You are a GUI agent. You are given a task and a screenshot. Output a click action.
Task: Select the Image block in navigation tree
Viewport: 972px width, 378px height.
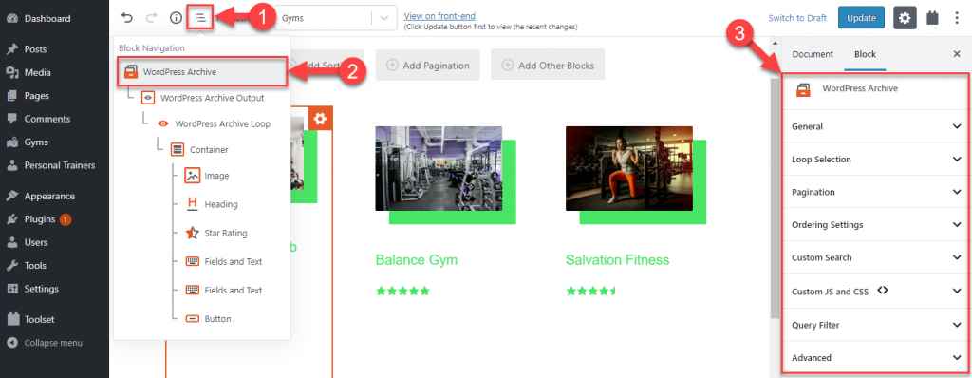(208, 176)
